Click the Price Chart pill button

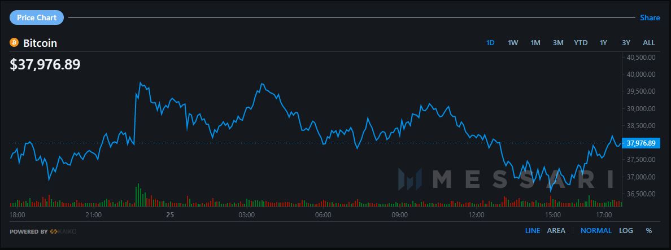(37, 17)
